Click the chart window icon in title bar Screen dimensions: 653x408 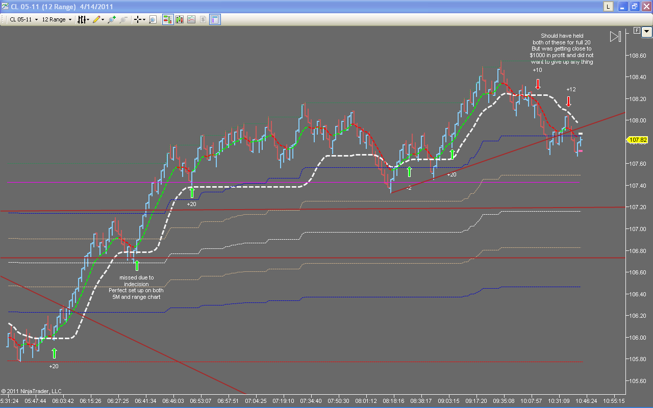point(5,7)
